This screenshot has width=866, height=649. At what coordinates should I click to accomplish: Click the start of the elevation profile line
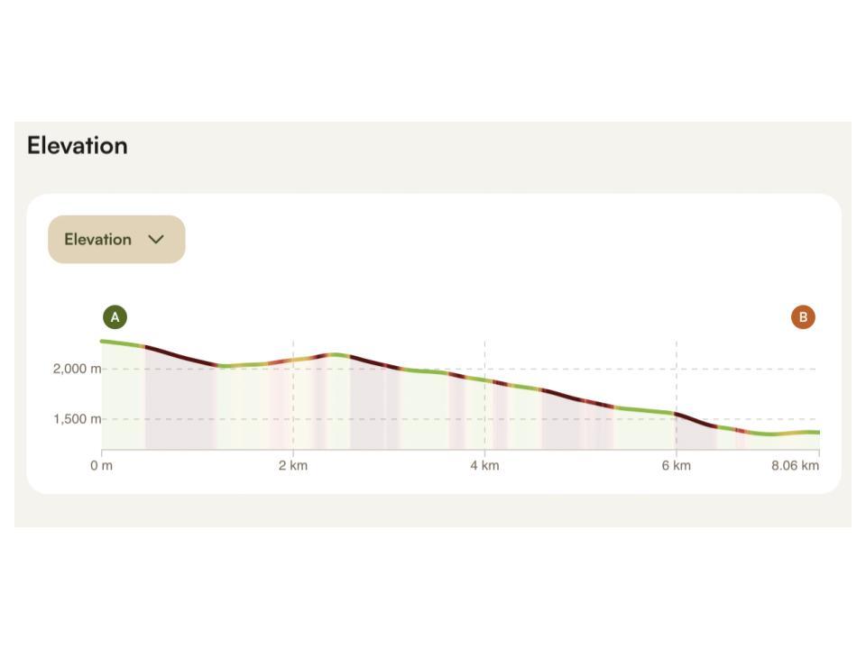103,341
